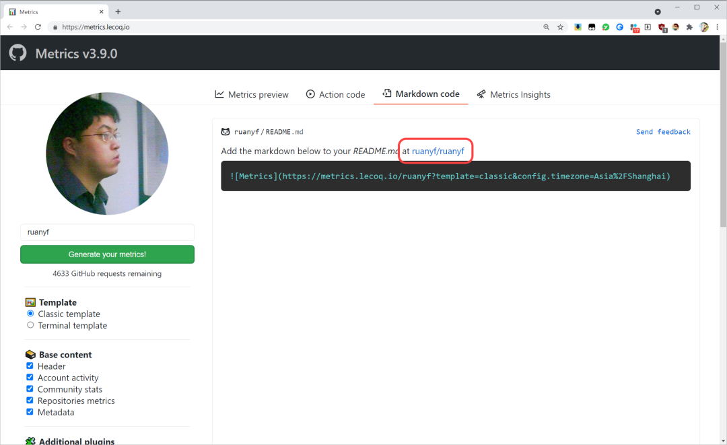The width and height of the screenshot is (727, 445).
Task: Click the reload page icon
Action: [x=38, y=27]
